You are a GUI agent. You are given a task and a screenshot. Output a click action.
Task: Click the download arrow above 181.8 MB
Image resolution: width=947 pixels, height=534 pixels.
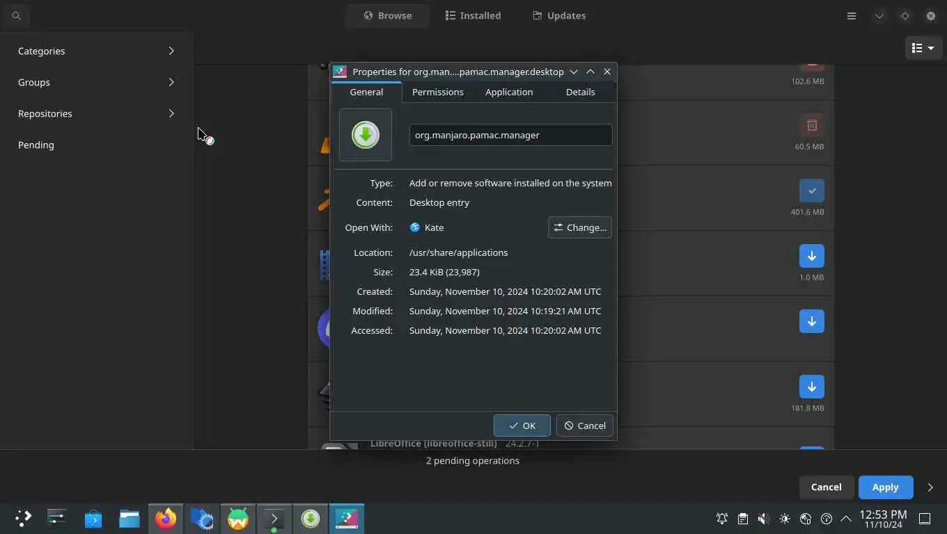click(811, 387)
